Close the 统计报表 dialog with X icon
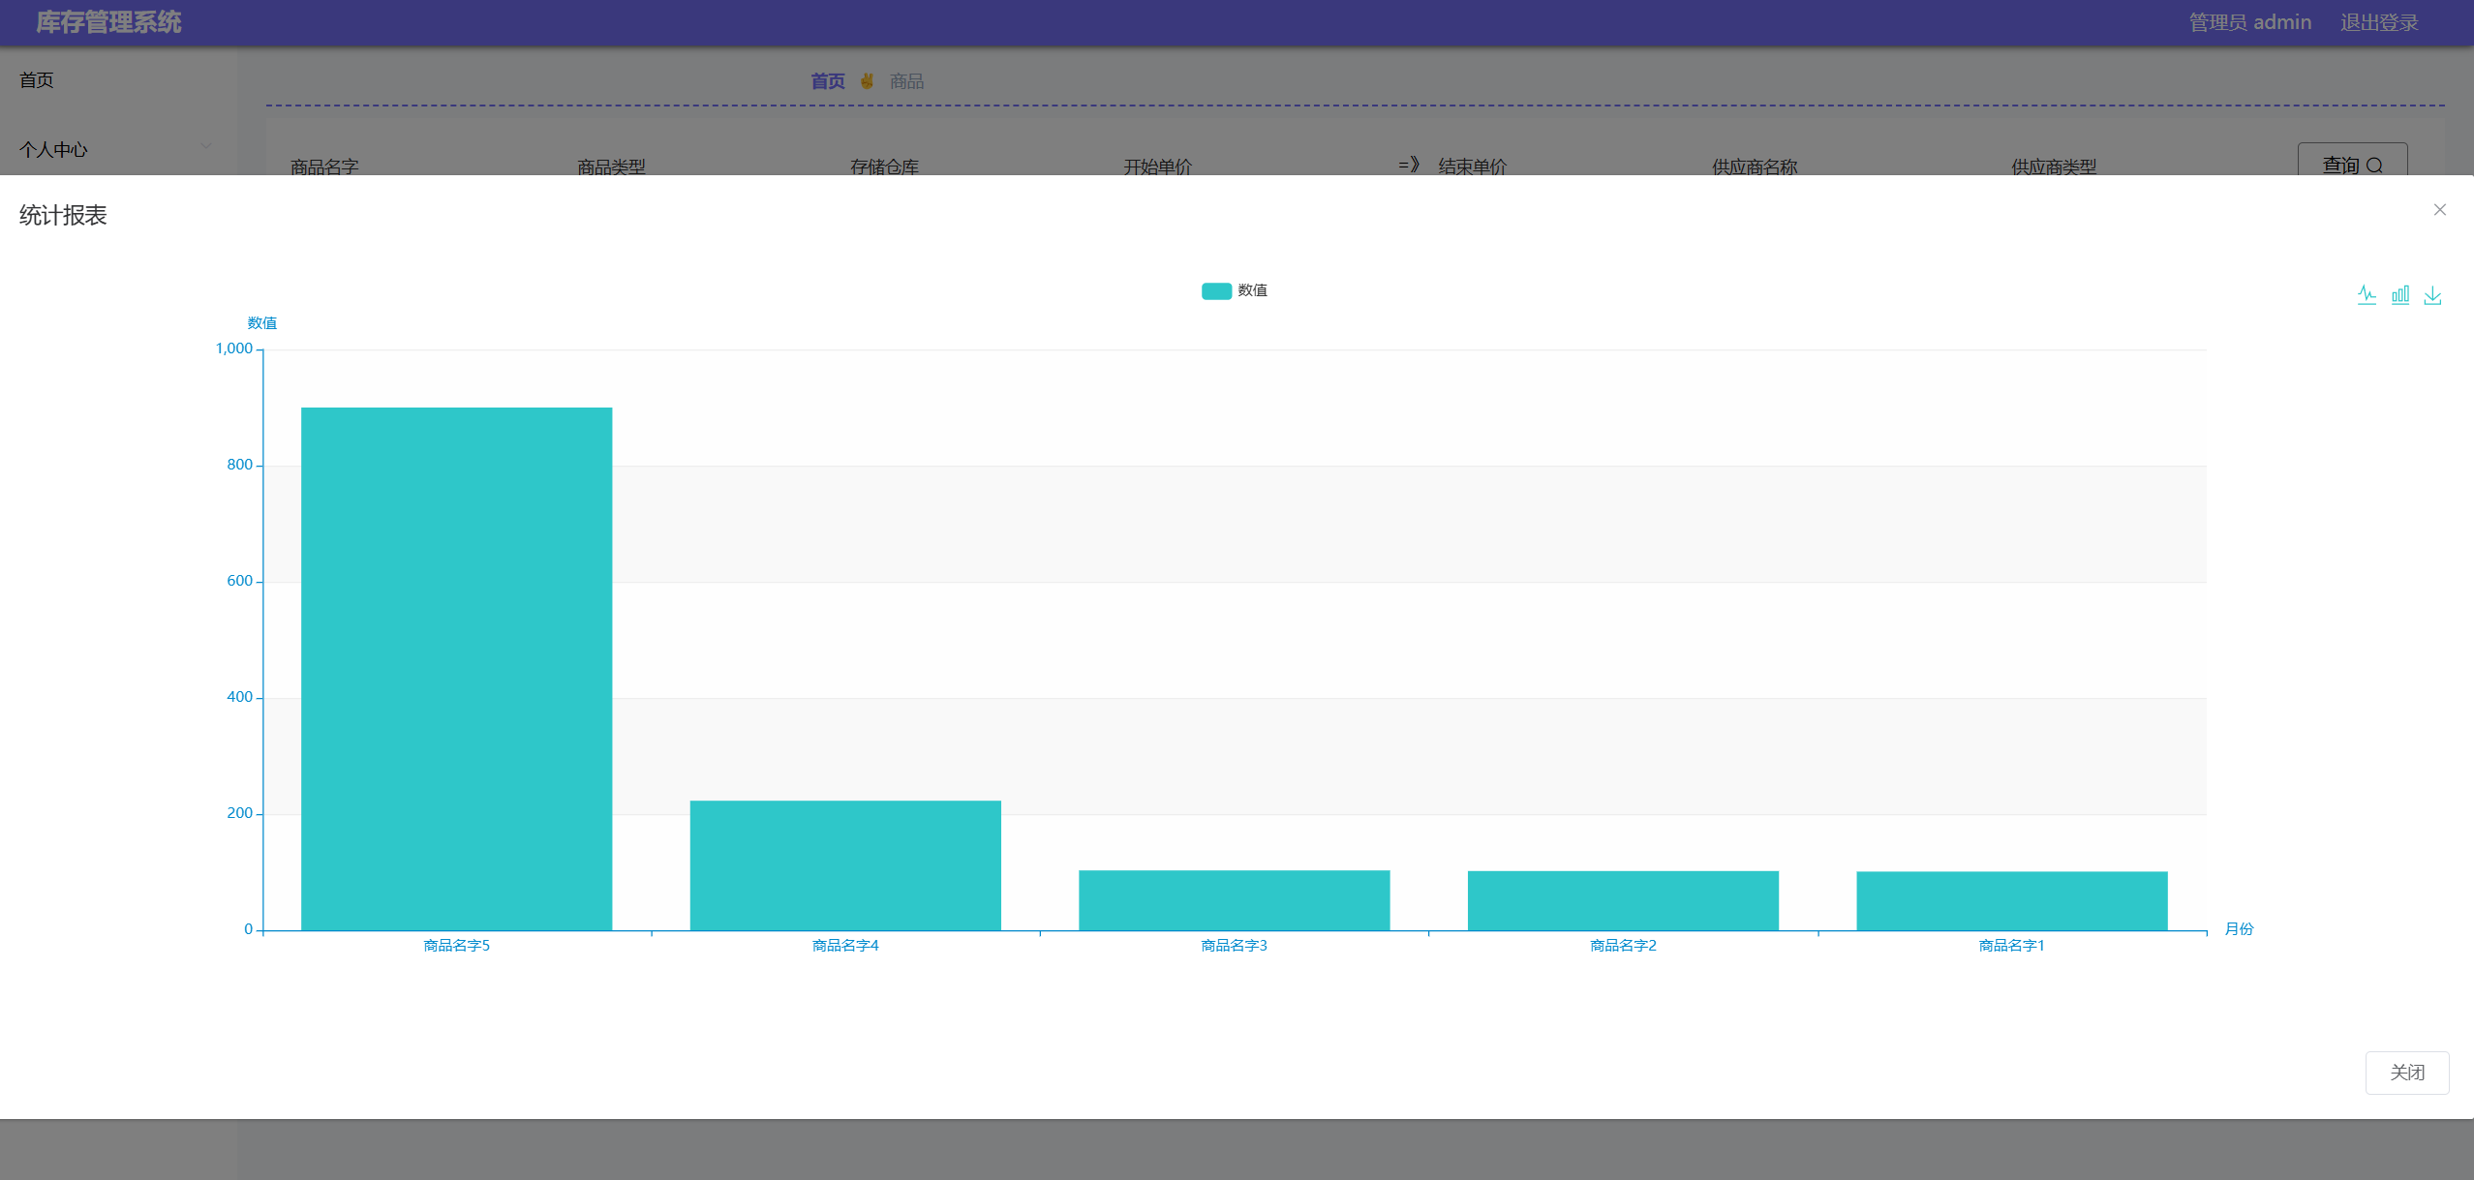The image size is (2474, 1180). pyautogui.click(x=2439, y=210)
